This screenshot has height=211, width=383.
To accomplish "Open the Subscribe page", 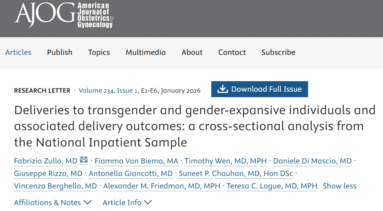I will click(x=278, y=52).
